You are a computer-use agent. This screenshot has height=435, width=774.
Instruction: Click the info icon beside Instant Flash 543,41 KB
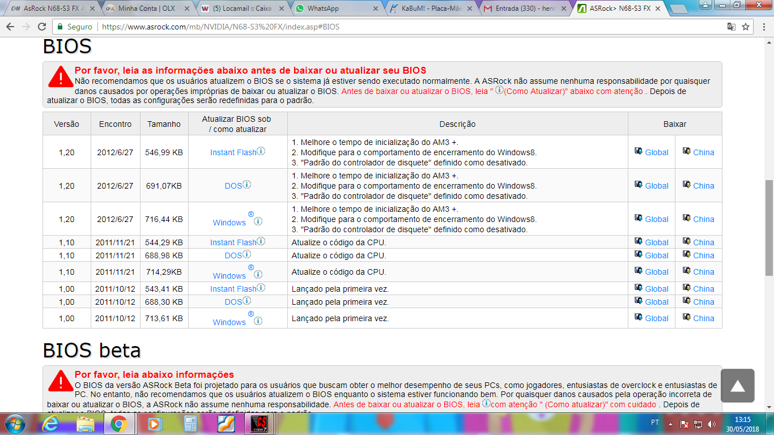(x=261, y=288)
